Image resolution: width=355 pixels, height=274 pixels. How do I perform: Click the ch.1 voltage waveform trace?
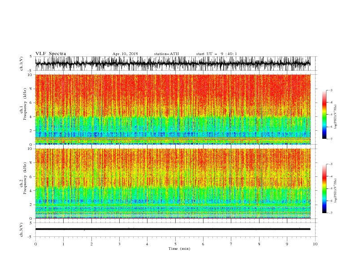(173, 64)
